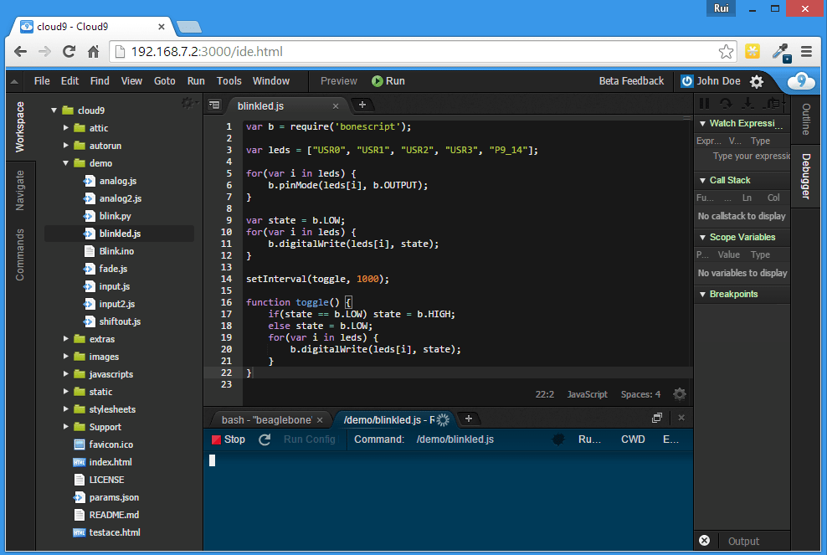The width and height of the screenshot is (827, 555).
Task: Stop the running blinkled.js process
Action: click(227, 439)
